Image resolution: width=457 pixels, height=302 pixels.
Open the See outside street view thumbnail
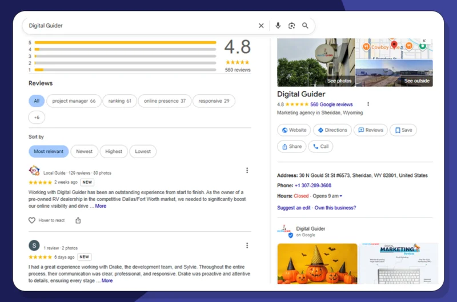pos(394,73)
